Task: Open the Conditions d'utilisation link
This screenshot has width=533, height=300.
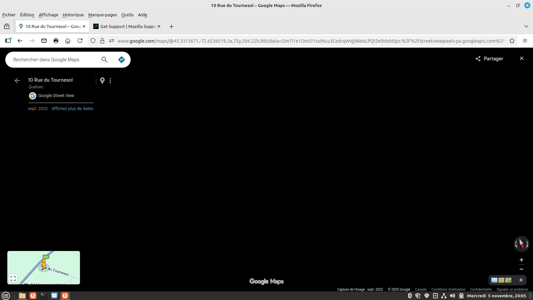Action: click(x=448, y=290)
